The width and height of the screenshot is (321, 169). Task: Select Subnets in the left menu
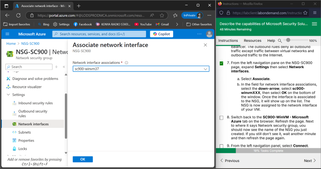[25, 132]
